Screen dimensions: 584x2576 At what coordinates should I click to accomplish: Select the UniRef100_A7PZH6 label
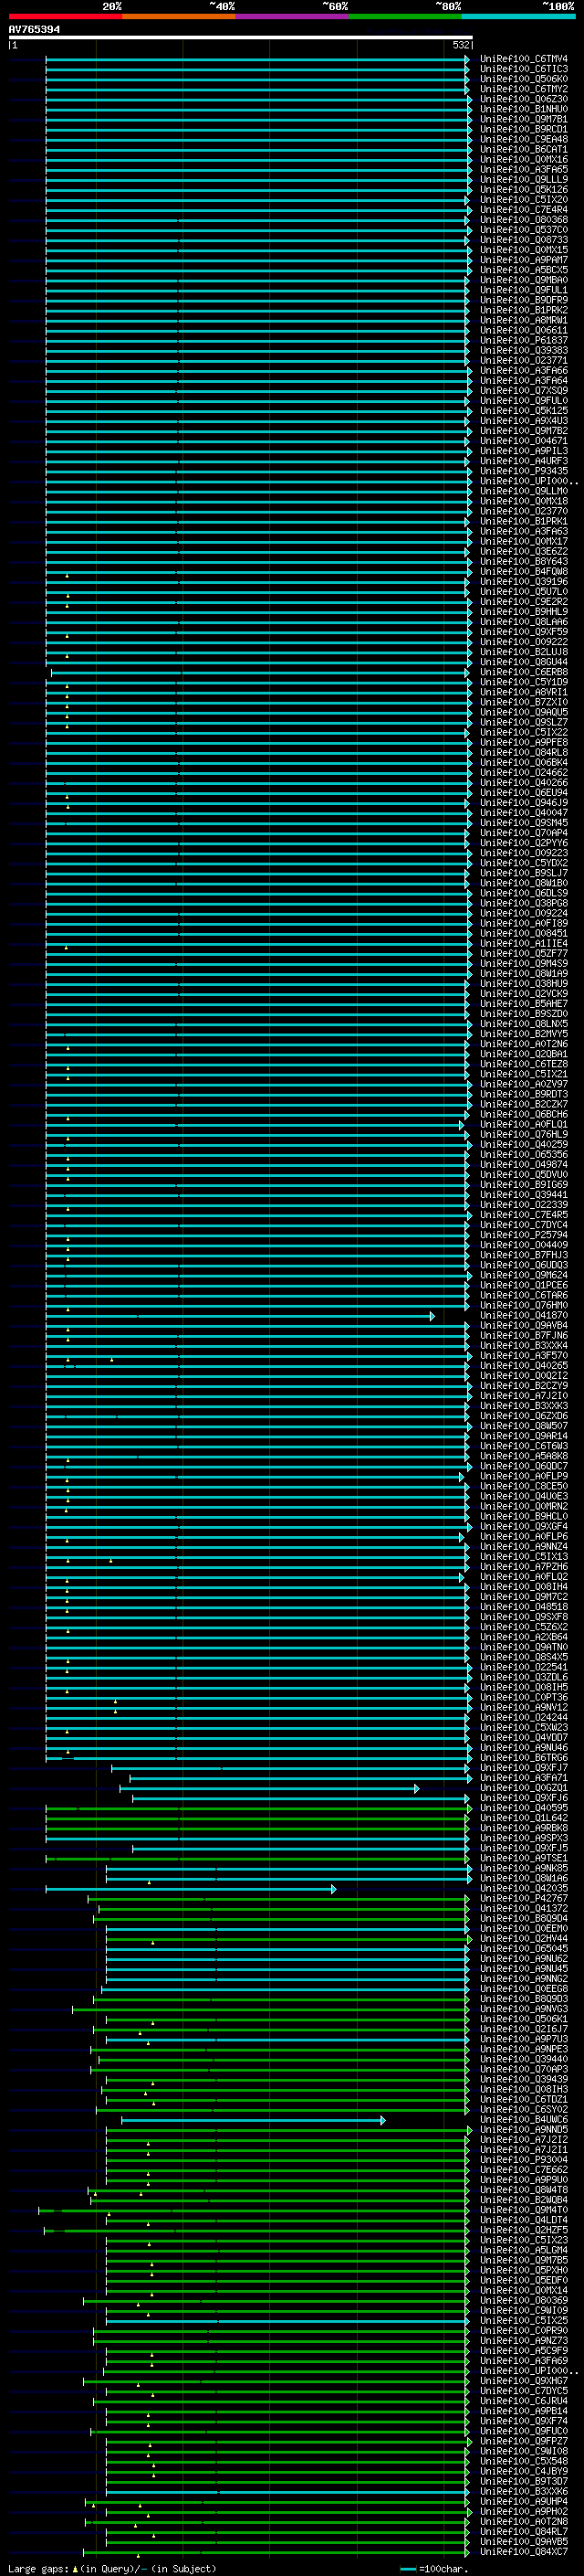(x=524, y=1566)
